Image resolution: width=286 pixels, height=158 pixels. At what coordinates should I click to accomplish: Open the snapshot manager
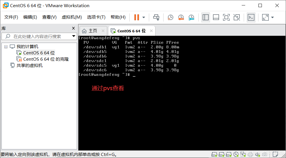pyautogui.click(x=191, y=17)
